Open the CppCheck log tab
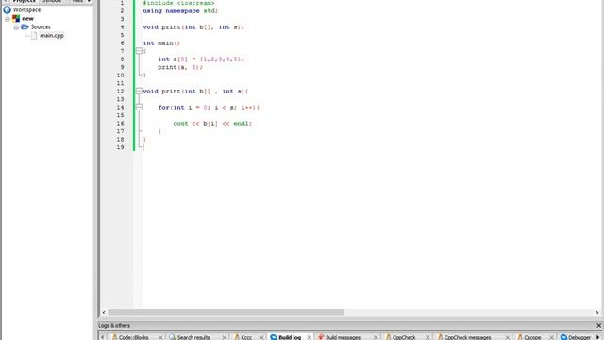Image resolution: width=604 pixels, height=340 pixels. pos(404,337)
